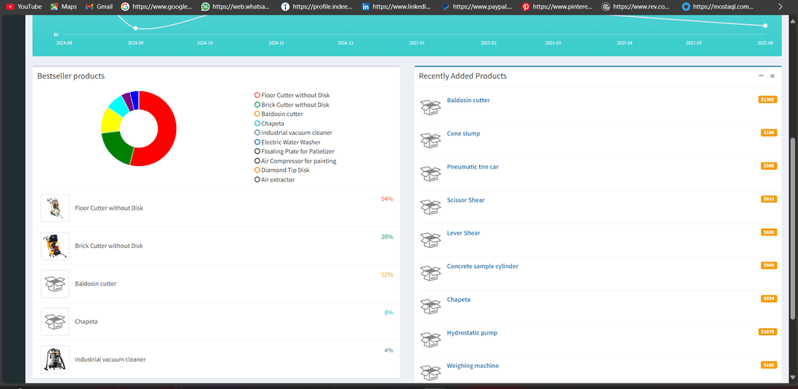Click the Industrial vacuum cleaner thumbnail

click(x=55, y=359)
